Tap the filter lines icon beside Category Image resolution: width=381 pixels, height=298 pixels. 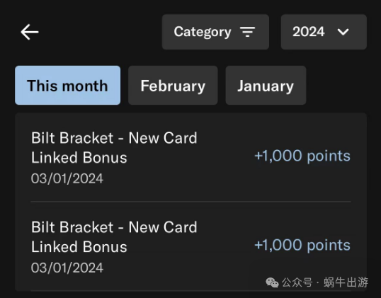pos(247,32)
